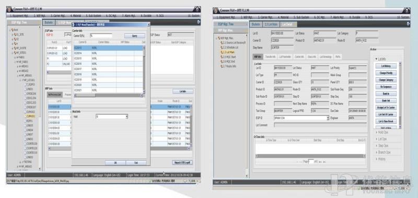The width and height of the screenshot is (418, 198).
Task: Close the carrier selection dialog
Action: [x=148, y=24]
